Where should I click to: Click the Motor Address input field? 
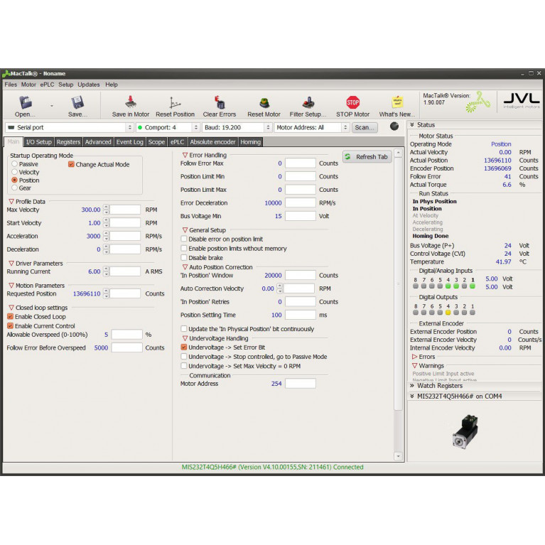pyautogui.click(x=301, y=384)
